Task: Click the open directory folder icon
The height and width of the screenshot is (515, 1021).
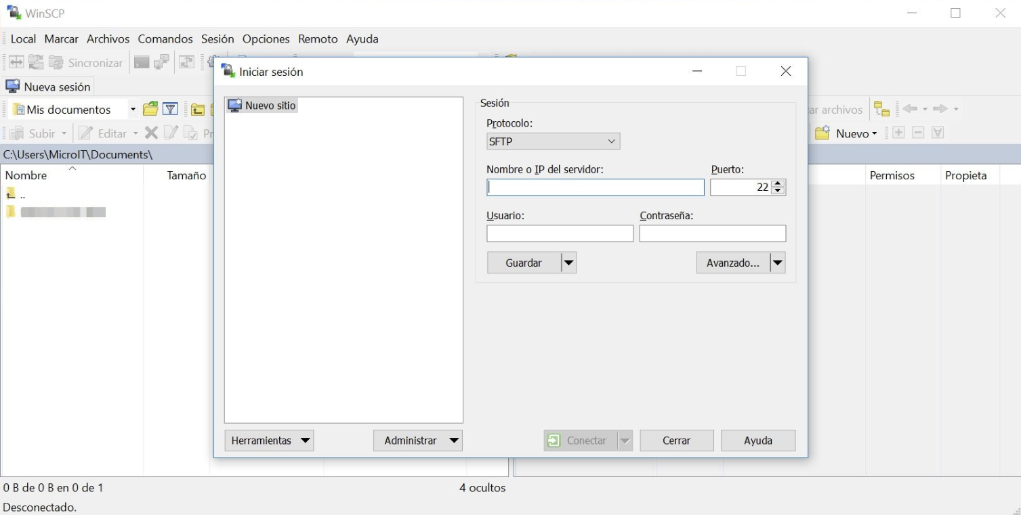Action: (150, 109)
